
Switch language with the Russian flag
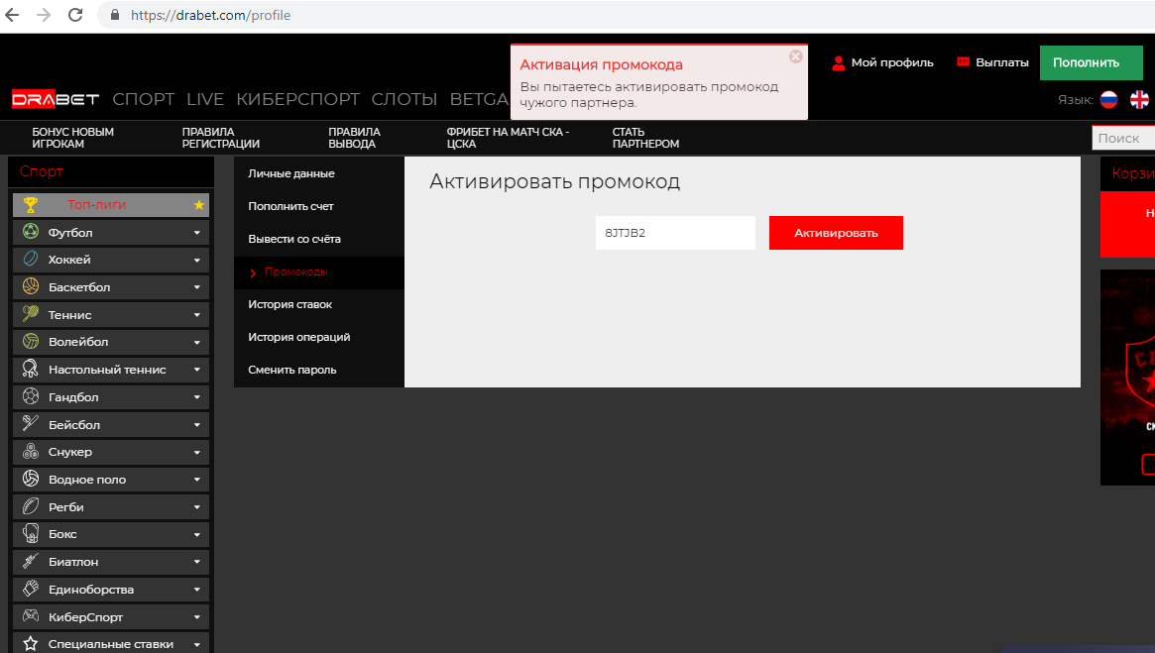(1108, 99)
